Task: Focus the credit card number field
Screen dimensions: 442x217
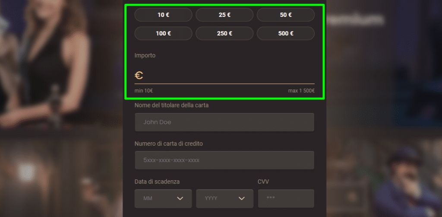Action: (224, 160)
